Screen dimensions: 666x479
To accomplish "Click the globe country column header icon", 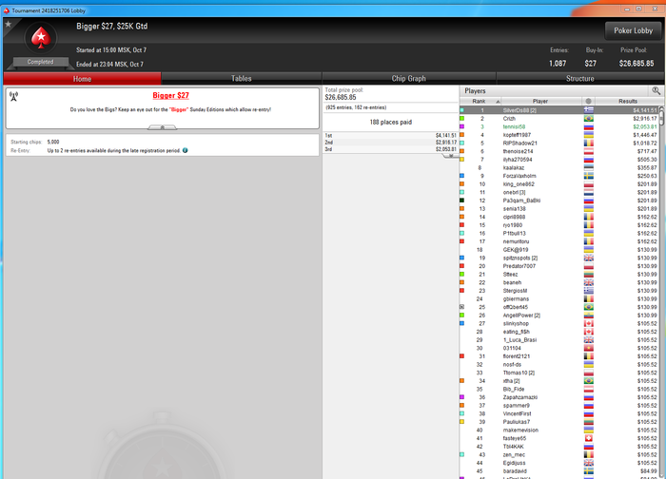I will pyautogui.click(x=588, y=102).
